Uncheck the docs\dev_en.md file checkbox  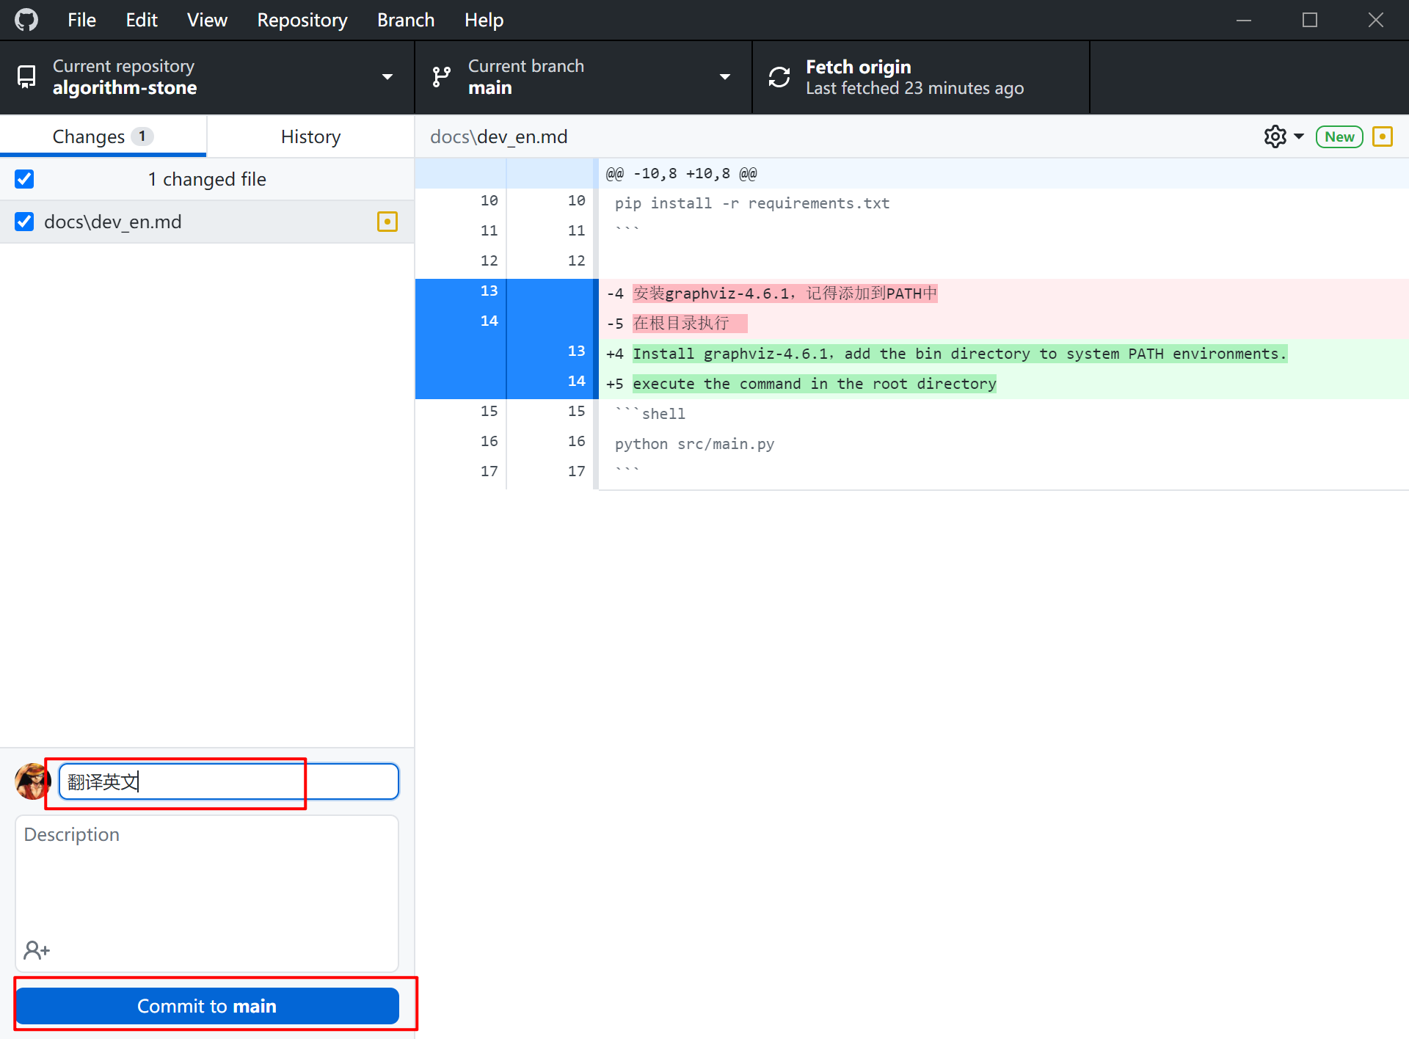click(24, 222)
